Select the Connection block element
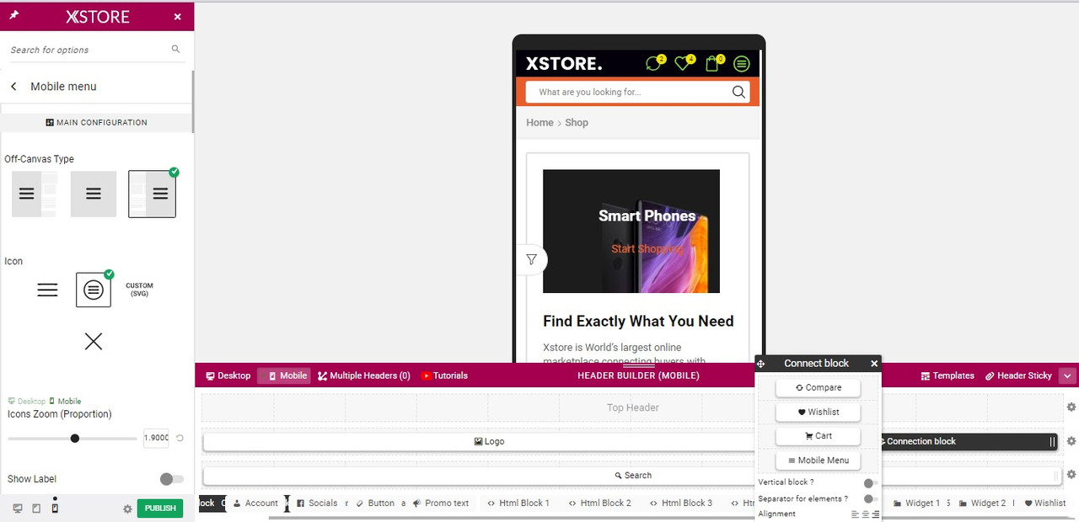 [x=969, y=441]
